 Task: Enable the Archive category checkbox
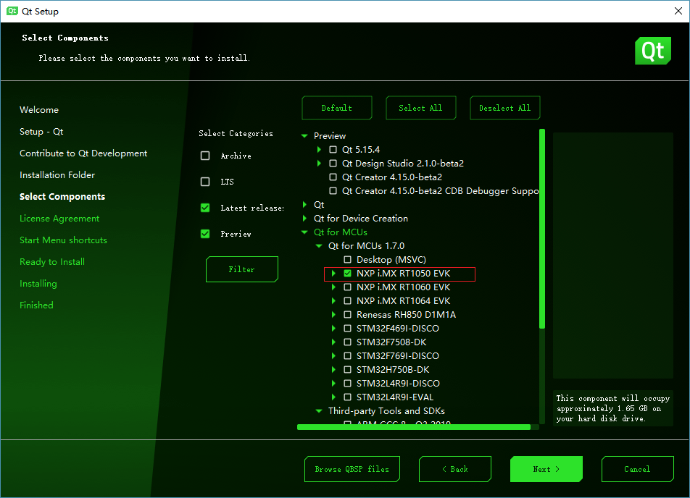pos(205,156)
